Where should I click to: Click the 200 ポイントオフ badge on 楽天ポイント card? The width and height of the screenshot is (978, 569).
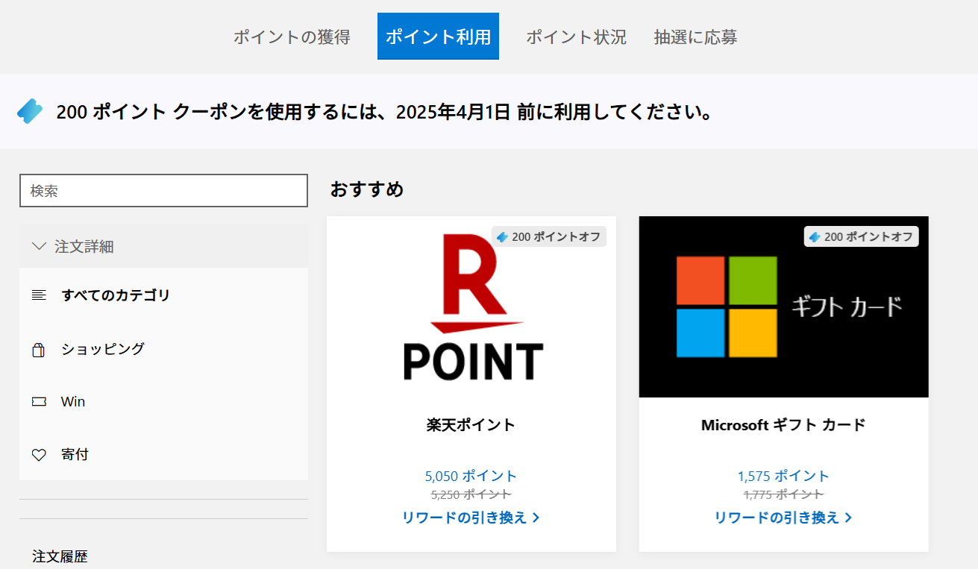549,236
